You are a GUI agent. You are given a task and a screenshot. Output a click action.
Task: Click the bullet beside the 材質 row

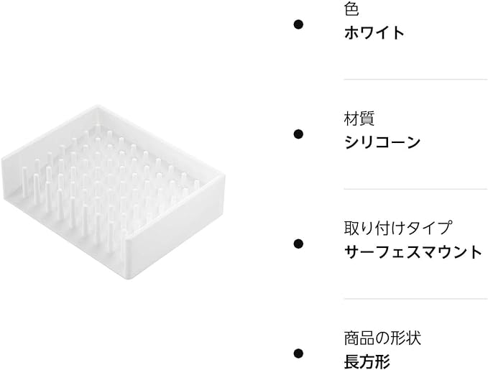click(x=298, y=134)
